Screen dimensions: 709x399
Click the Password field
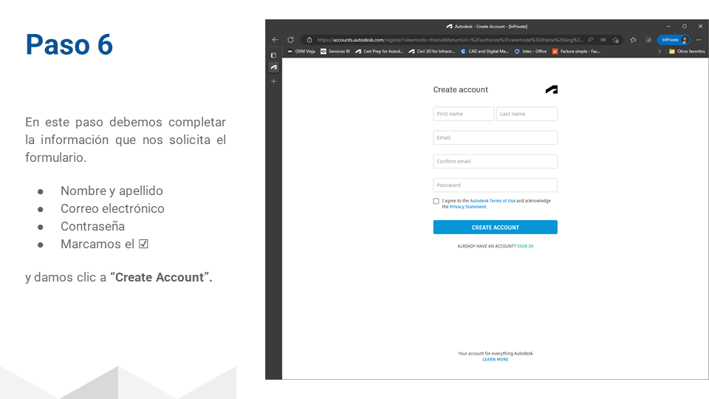pyautogui.click(x=495, y=185)
